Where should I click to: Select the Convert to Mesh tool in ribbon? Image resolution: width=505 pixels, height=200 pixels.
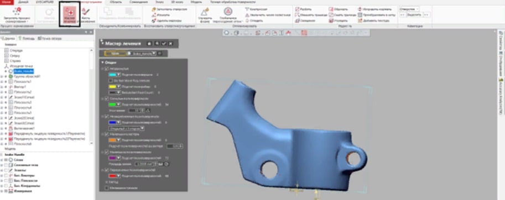coord(377,15)
